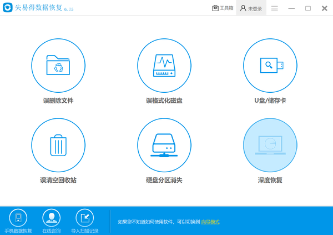Choose the U盘/储存卡 USB recovery icon
Screen dimensions: 333x235
point(270,66)
